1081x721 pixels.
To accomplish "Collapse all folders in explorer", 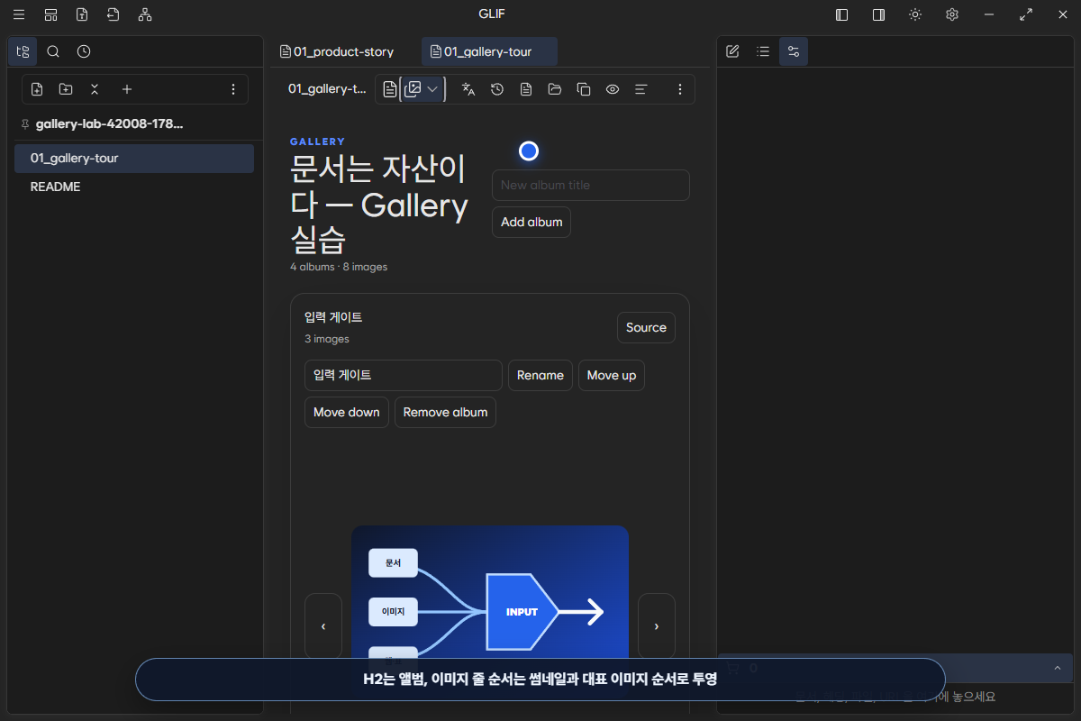I will coord(95,89).
